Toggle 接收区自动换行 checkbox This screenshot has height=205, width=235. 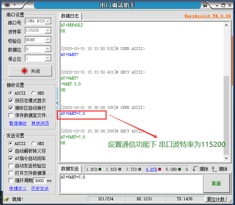click(x=11, y=108)
